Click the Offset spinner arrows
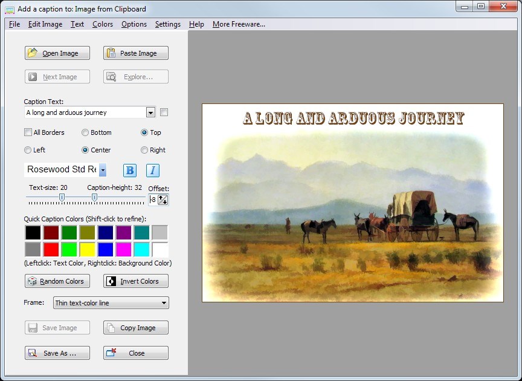The image size is (522, 381). 163,200
